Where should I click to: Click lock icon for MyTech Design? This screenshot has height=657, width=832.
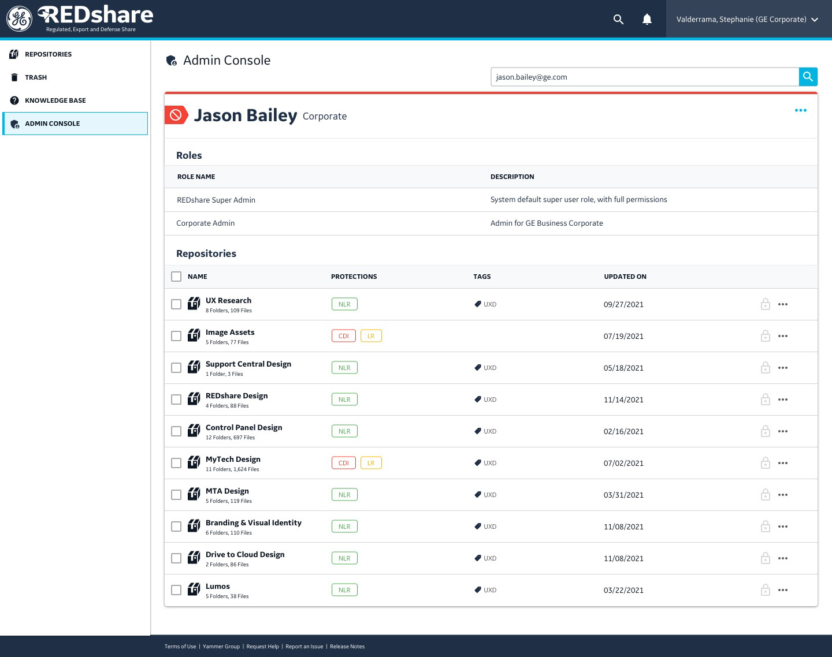tap(766, 462)
